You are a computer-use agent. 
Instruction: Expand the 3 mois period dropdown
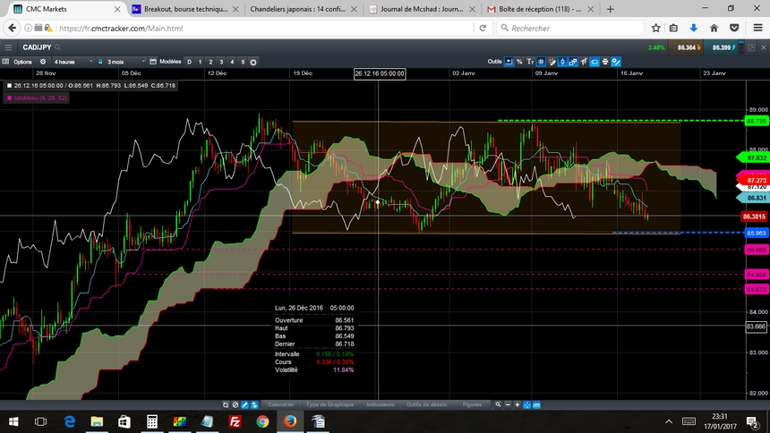pyautogui.click(x=121, y=62)
